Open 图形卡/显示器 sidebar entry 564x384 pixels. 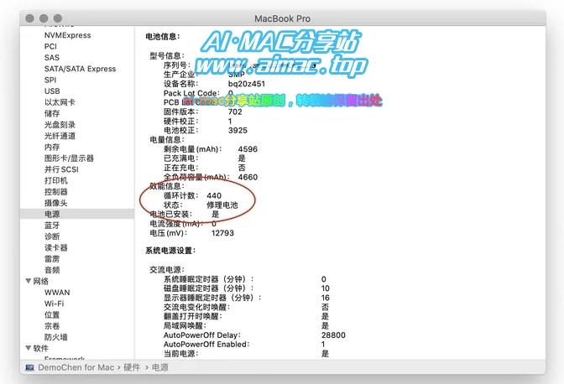[69, 158]
